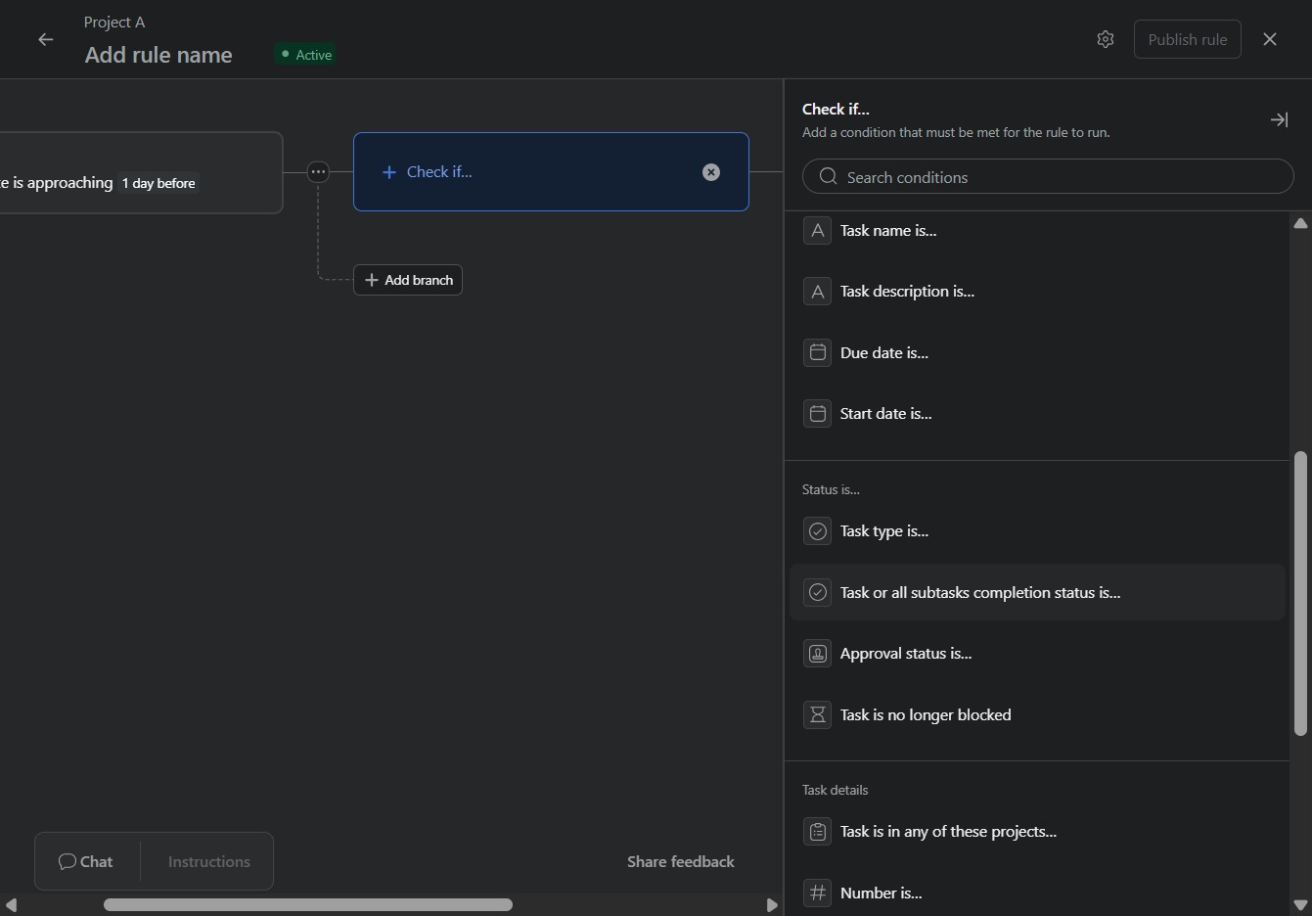1312x916 pixels.
Task: Select Task is no longer blocked
Action: point(1037,714)
